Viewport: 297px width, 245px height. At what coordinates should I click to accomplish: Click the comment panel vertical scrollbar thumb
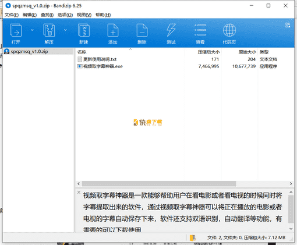[291, 209]
